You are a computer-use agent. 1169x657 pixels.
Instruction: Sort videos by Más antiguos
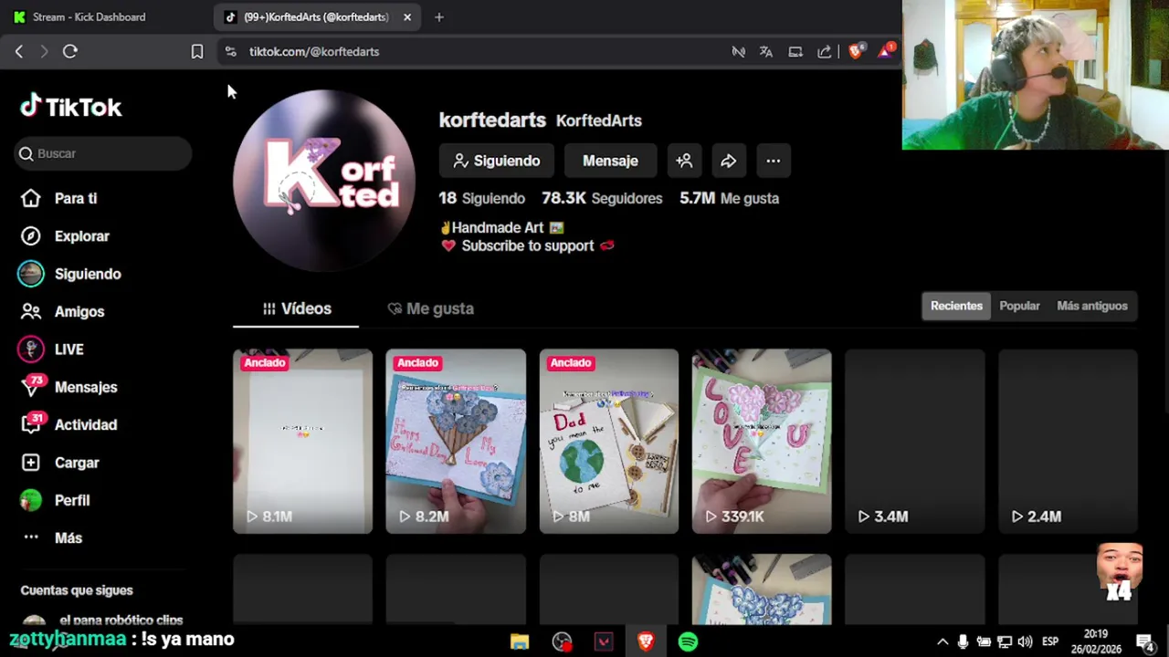coord(1092,306)
